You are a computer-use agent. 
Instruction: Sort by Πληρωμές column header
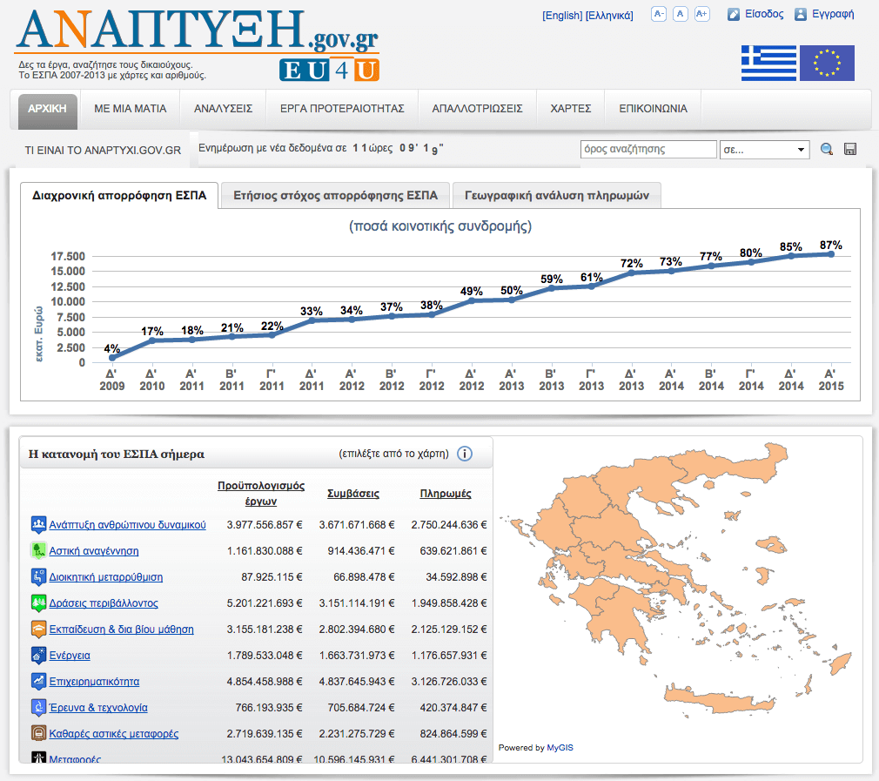(446, 494)
